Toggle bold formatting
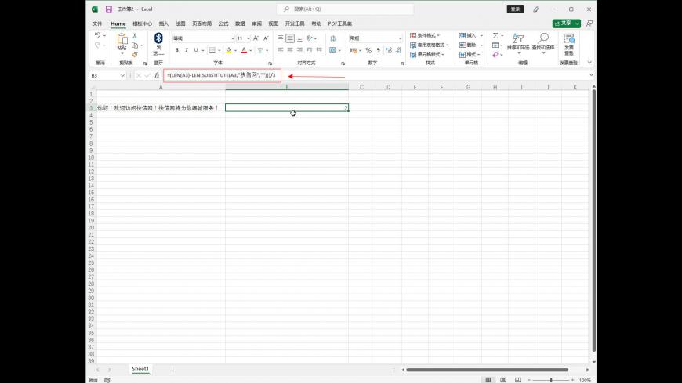Viewport: 682px width, 383px height. (176, 50)
